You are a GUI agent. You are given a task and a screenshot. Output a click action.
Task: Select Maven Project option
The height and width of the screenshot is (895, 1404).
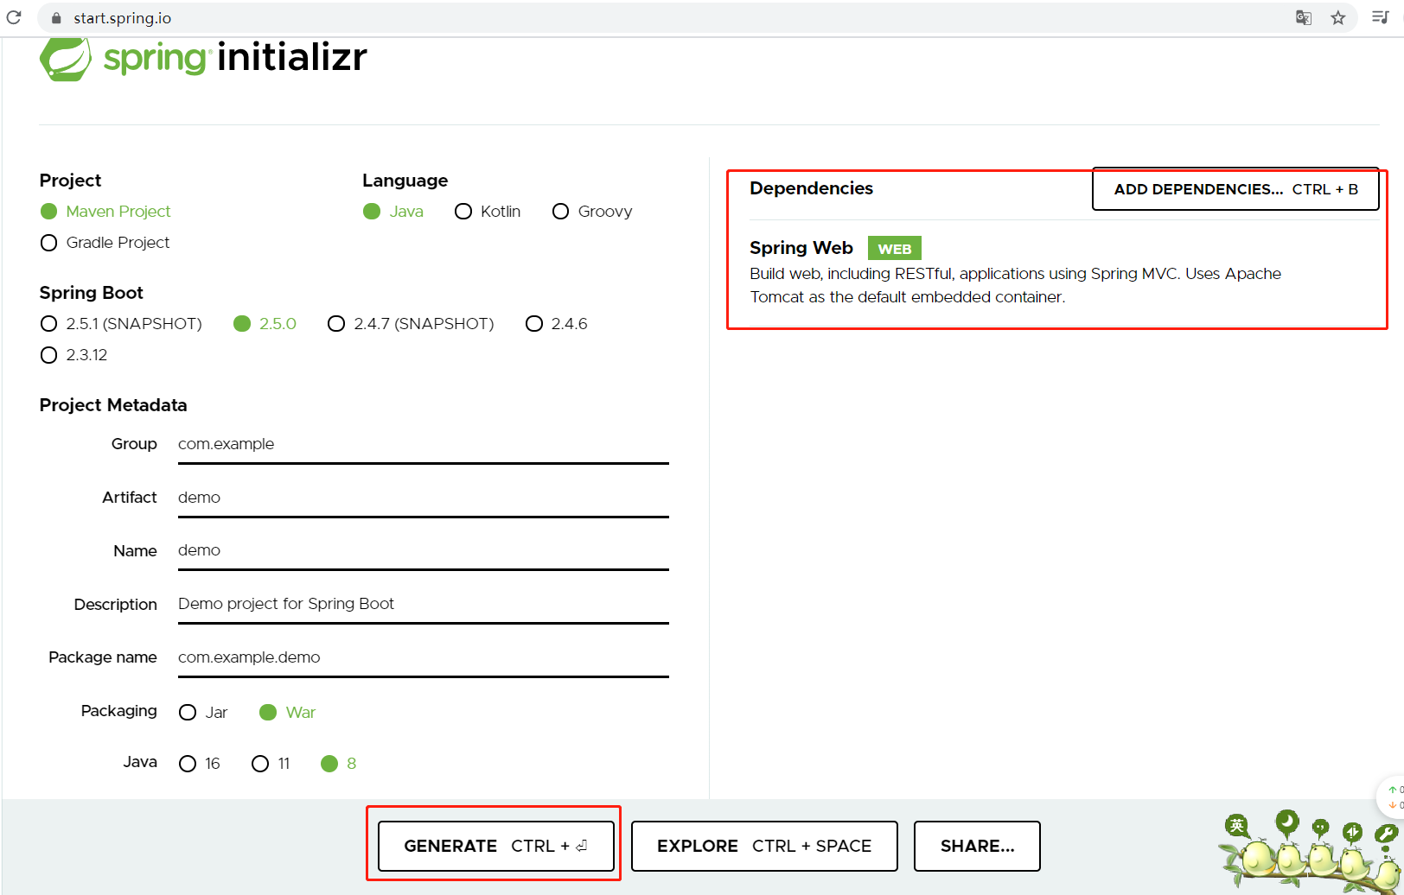click(105, 212)
